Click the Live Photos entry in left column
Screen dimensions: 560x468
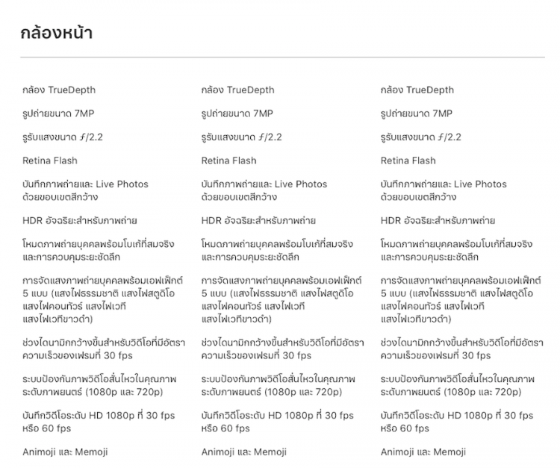(x=85, y=190)
